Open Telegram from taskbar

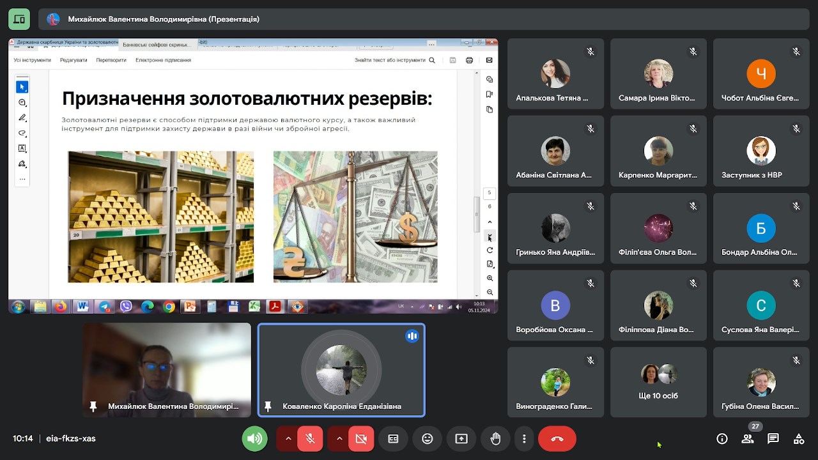pos(104,307)
